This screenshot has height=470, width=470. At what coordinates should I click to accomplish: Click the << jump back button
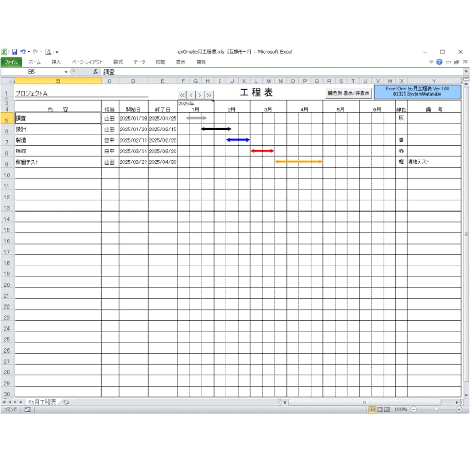182,95
